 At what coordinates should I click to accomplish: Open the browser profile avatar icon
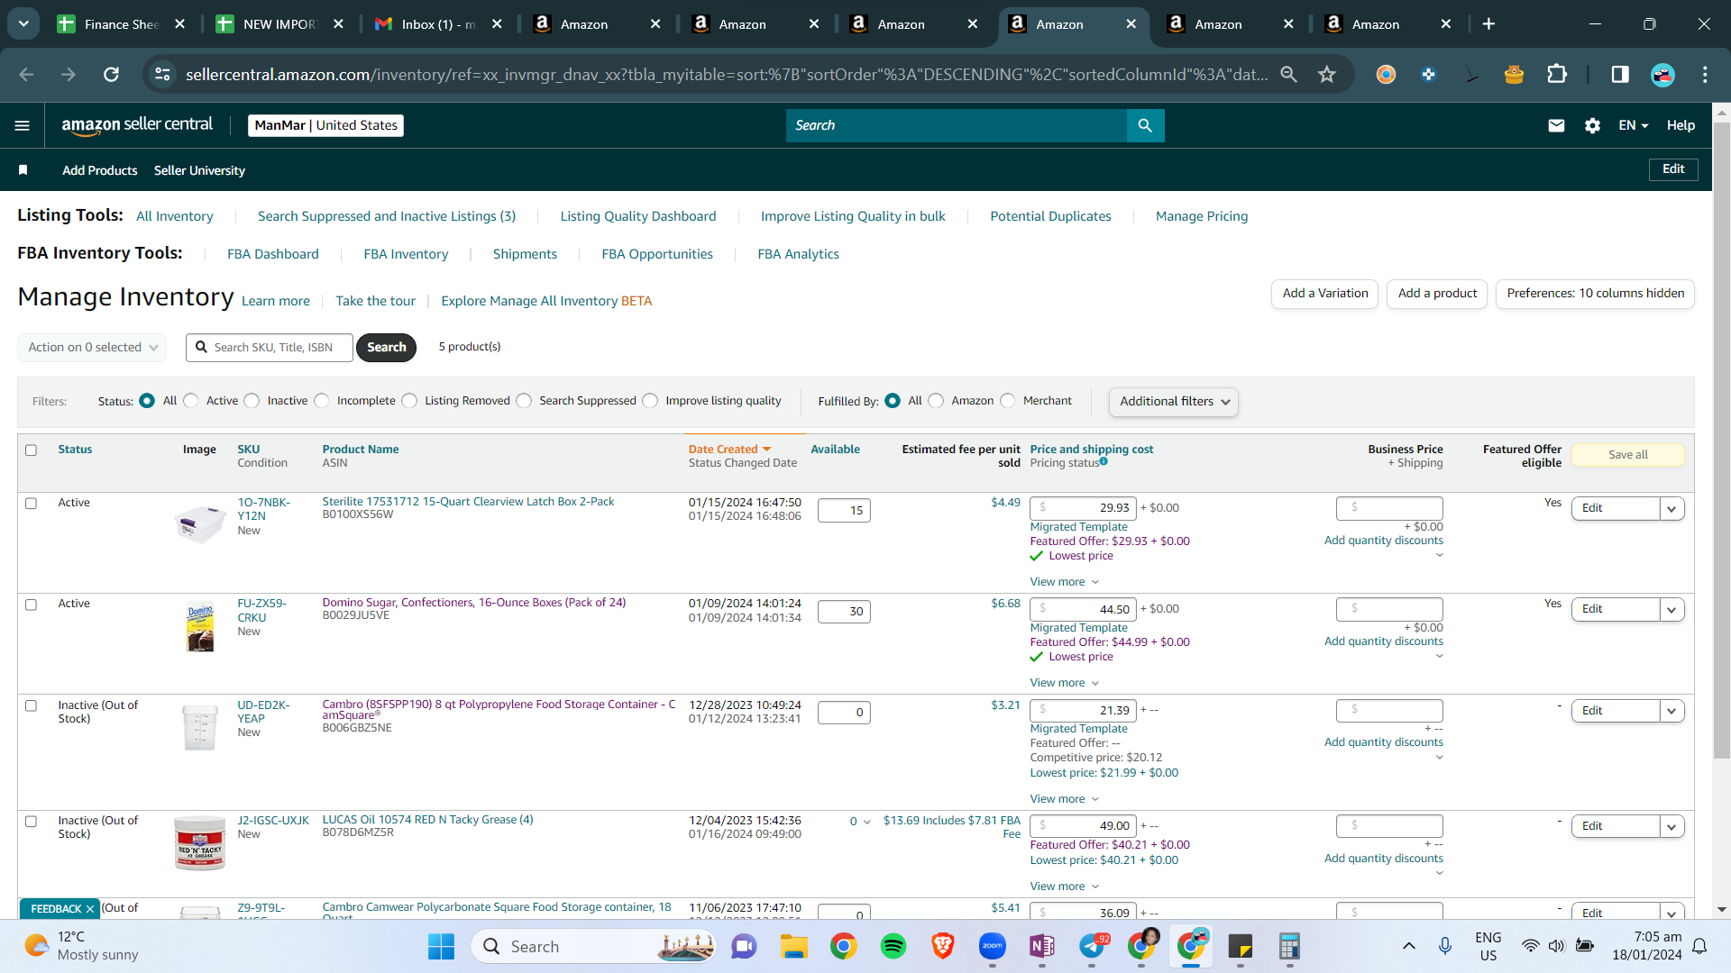[x=1662, y=74]
